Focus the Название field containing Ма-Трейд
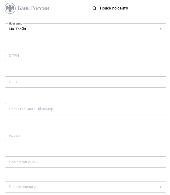This screenshot has height=195, width=170. click(86, 29)
